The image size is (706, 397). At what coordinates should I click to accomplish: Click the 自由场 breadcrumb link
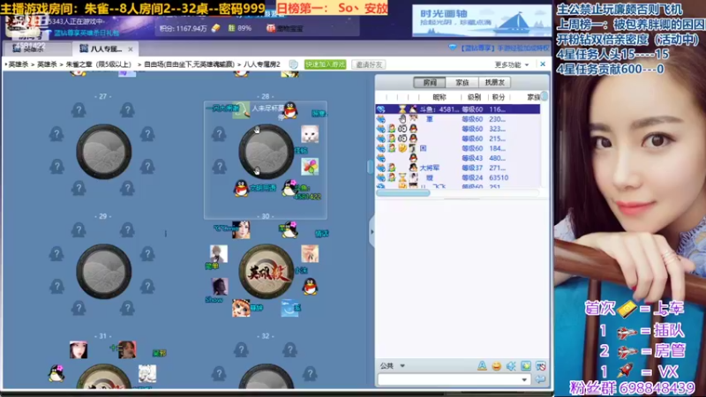coord(189,64)
